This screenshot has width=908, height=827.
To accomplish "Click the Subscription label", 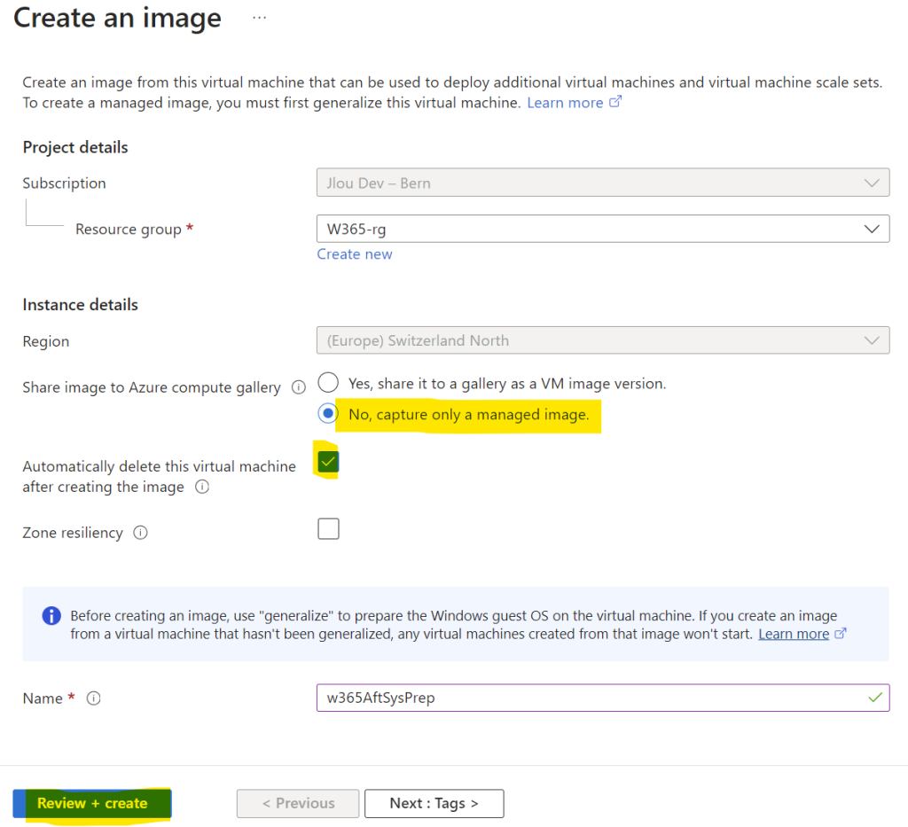I will [x=64, y=183].
